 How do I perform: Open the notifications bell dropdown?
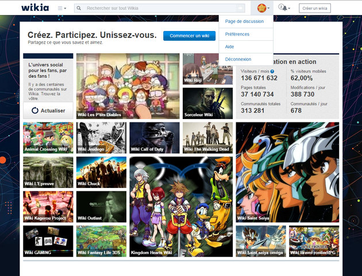[x=284, y=8]
